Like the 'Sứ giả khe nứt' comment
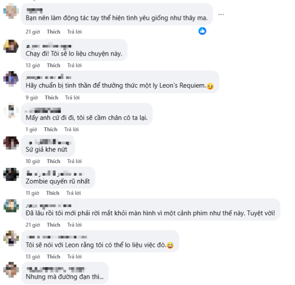The image size is (295, 285). pos(54,161)
